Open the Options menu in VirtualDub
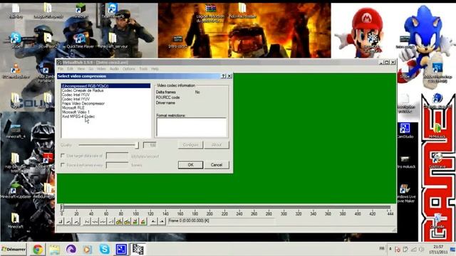Screen dimensions: 456x256 pyautogui.click(x=128, y=69)
